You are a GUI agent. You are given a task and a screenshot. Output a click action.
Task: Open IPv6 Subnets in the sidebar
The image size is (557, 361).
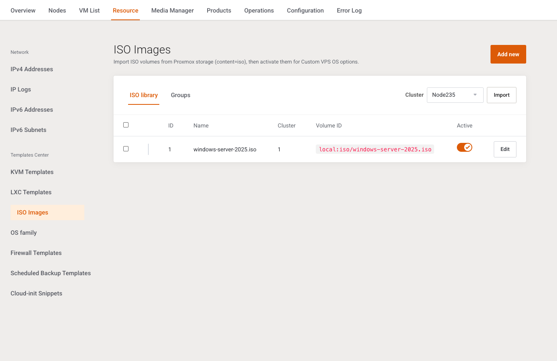tap(28, 130)
